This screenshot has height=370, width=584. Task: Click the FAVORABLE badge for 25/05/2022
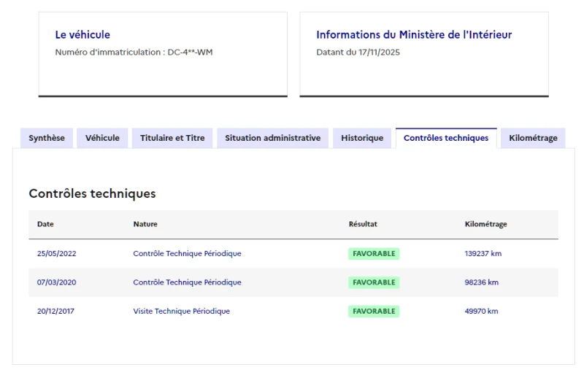[374, 254]
